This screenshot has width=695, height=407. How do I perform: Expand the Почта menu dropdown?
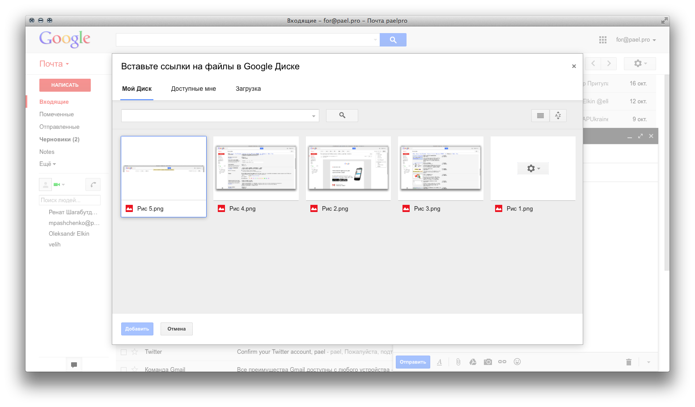pyautogui.click(x=54, y=64)
